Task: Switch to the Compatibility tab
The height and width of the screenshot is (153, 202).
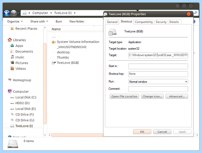Action: coord(144,22)
